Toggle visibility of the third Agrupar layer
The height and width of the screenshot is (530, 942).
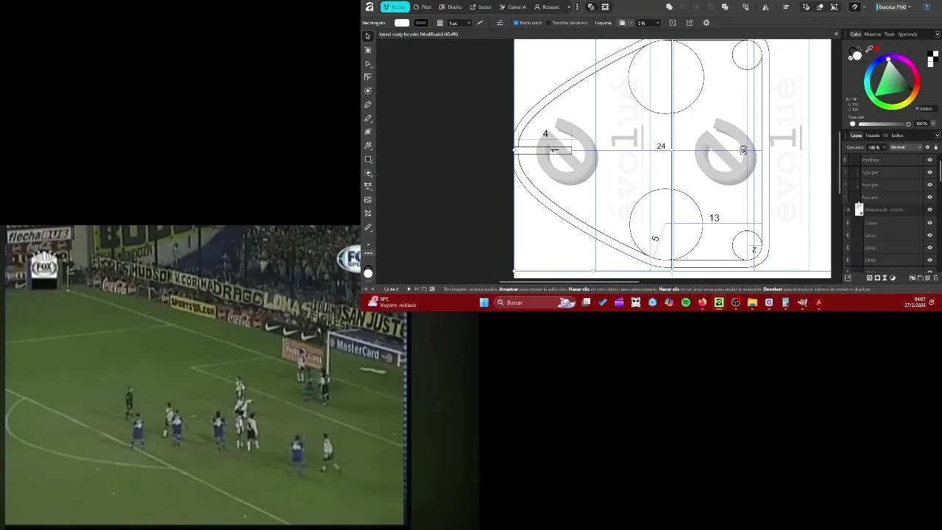tap(929, 197)
